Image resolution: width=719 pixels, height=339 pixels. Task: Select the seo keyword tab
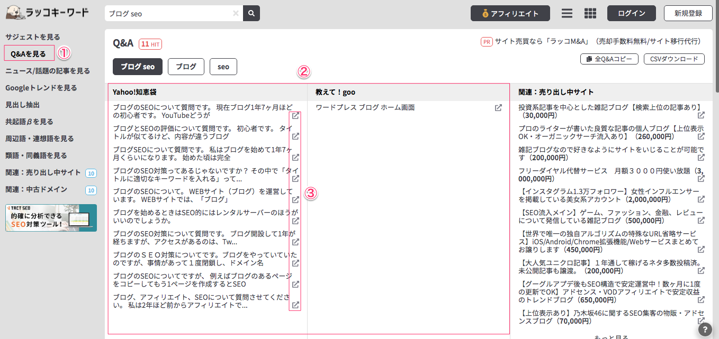(223, 67)
